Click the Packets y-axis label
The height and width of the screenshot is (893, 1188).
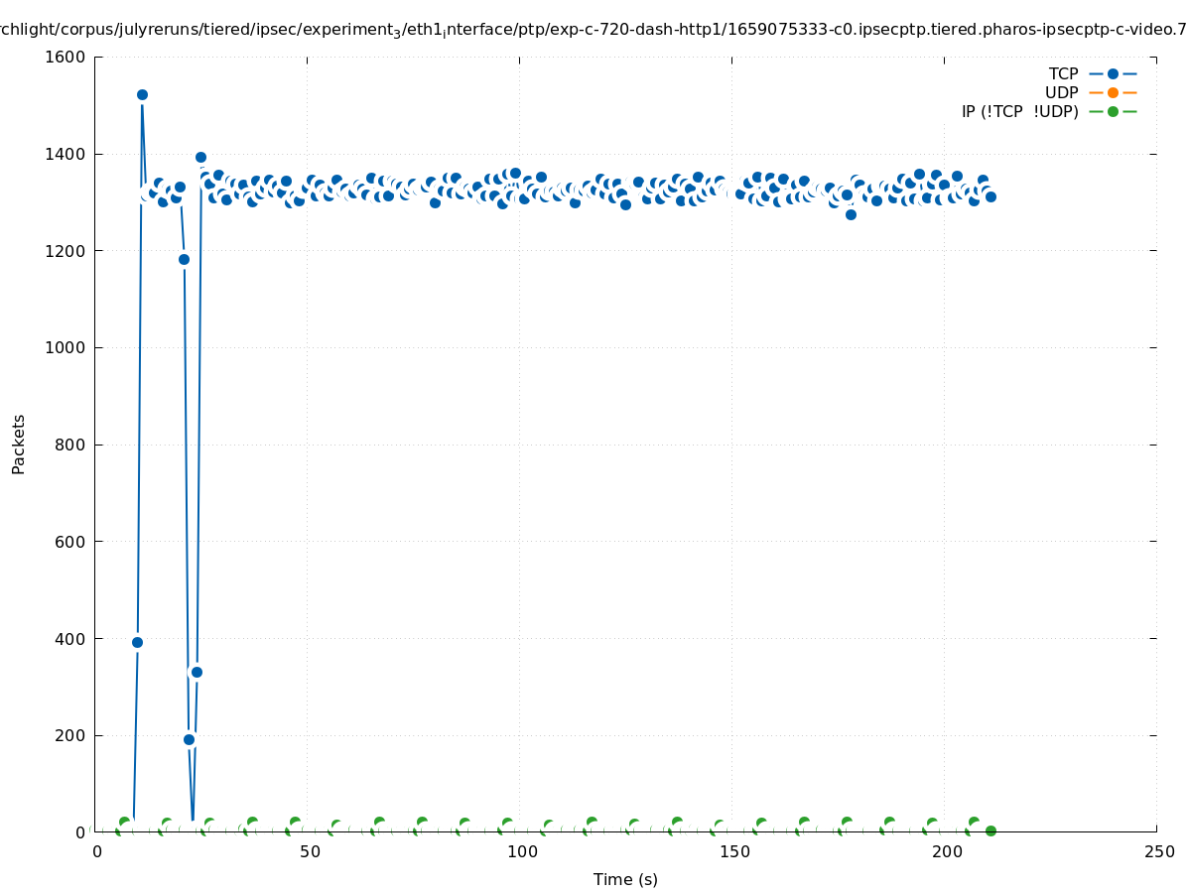click(x=19, y=444)
